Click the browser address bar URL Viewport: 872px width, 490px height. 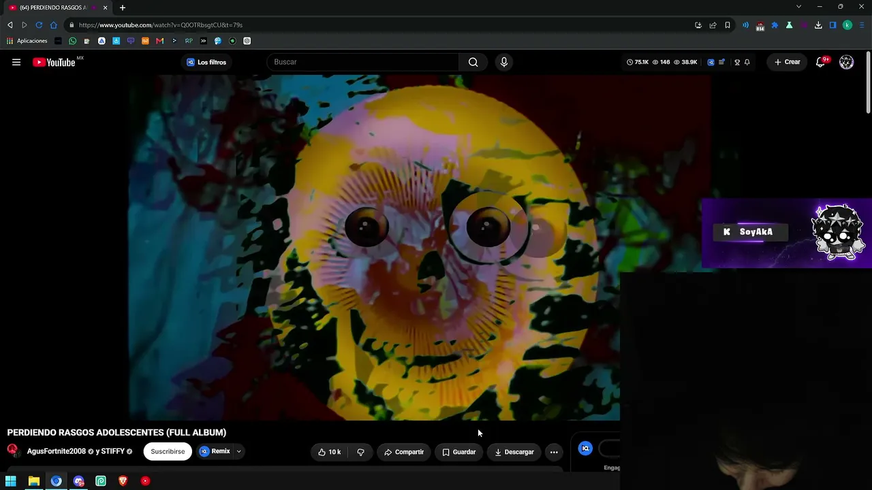(x=161, y=25)
